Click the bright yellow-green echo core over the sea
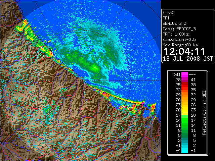This screenshot has height=161, width=215. point(95,67)
